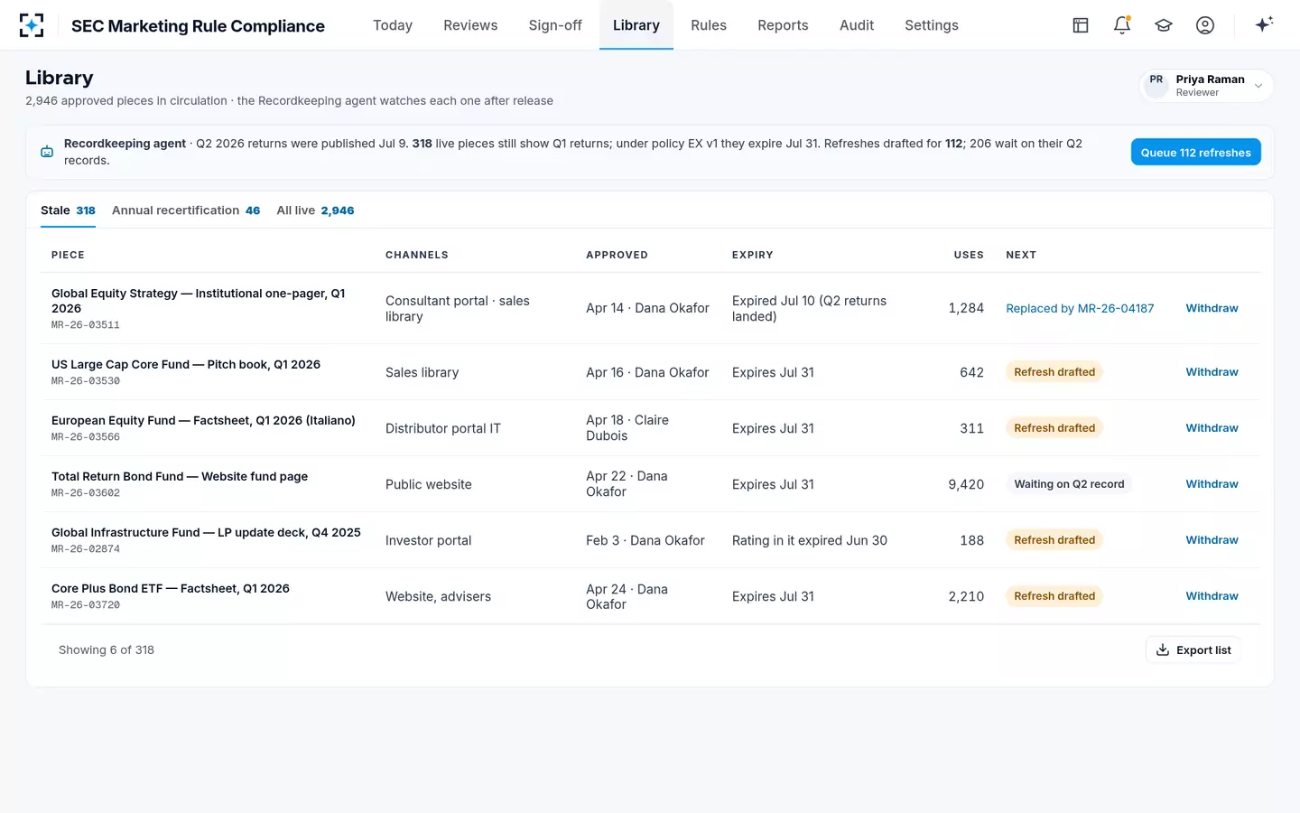
Task: Open notifications bell
Action: [x=1122, y=25]
